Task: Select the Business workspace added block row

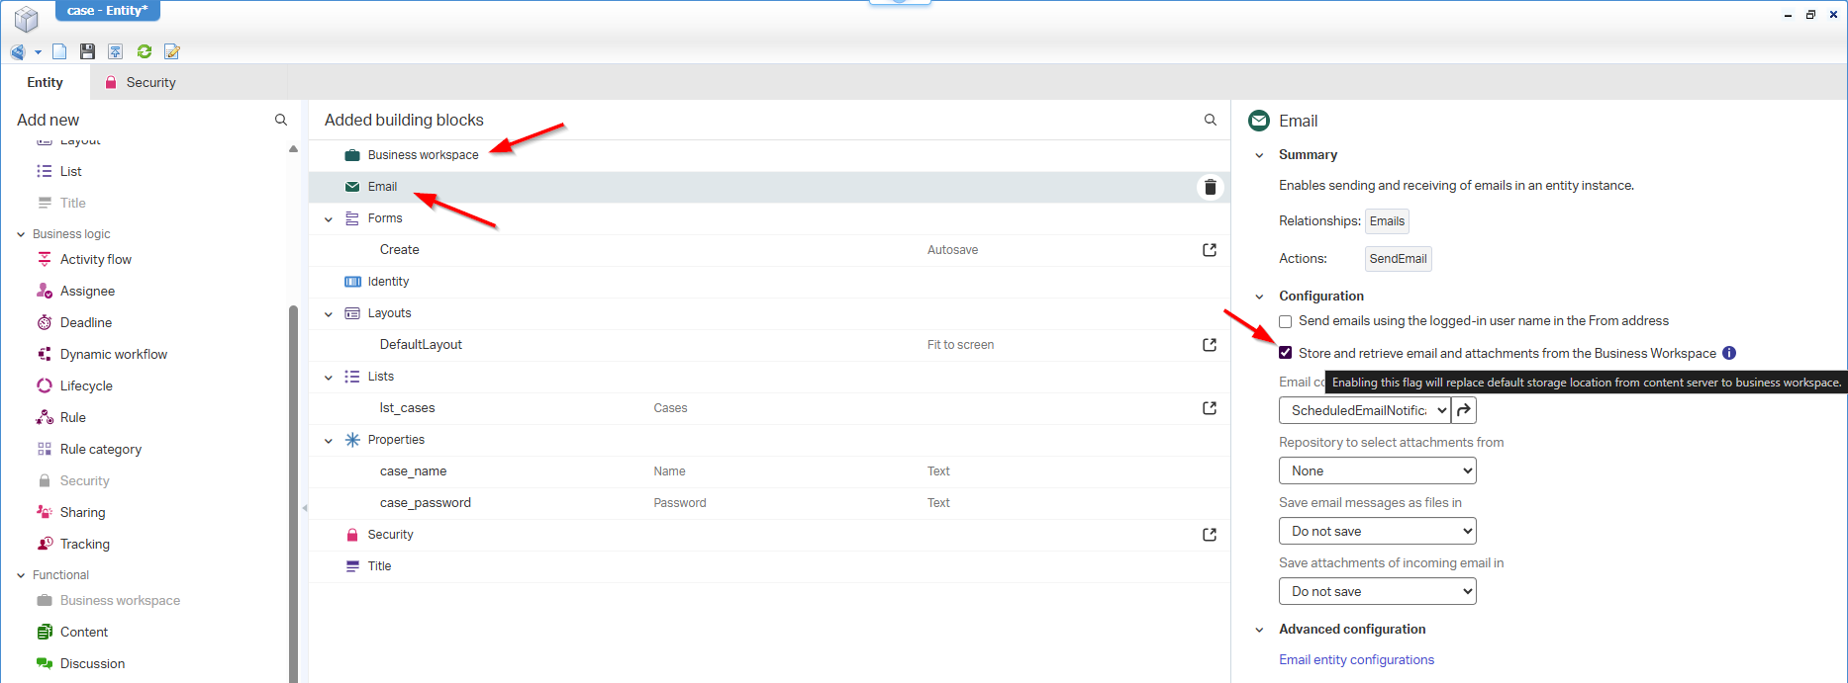Action: [x=769, y=155]
